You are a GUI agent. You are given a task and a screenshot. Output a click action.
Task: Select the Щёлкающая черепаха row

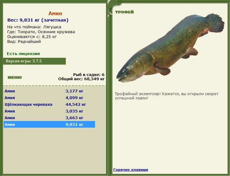[x=49, y=105]
